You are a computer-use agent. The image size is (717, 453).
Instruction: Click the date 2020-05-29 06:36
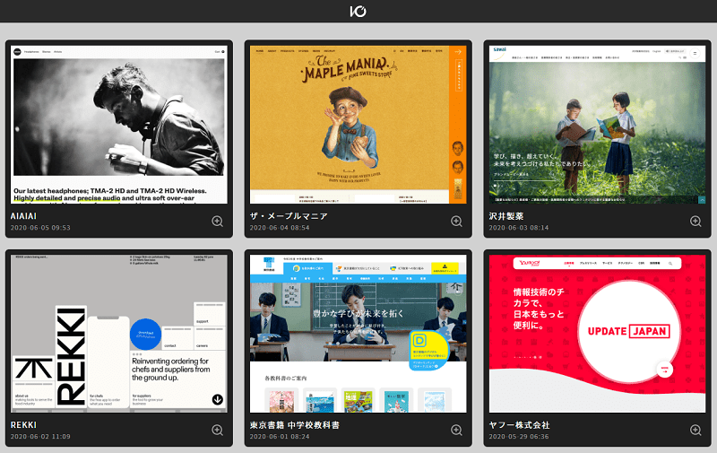[519, 437]
